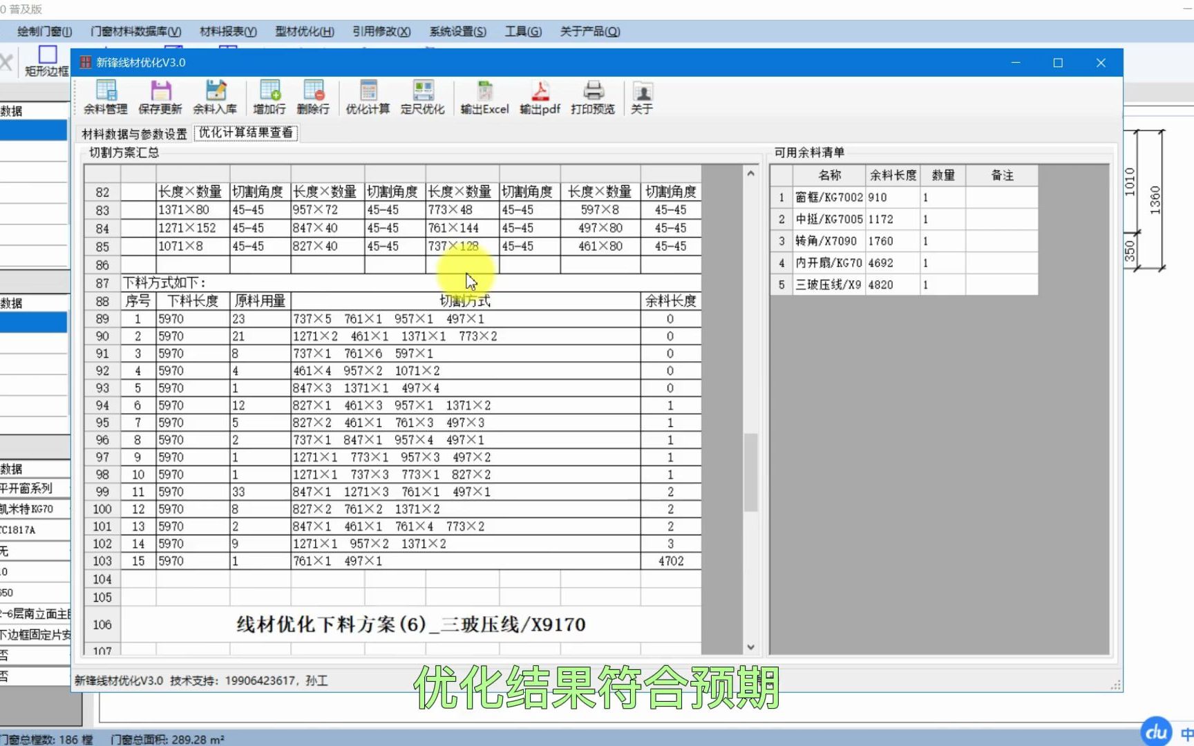
Task: Select 名称 column header in 可用余料清单
Action: pyautogui.click(x=829, y=175)
